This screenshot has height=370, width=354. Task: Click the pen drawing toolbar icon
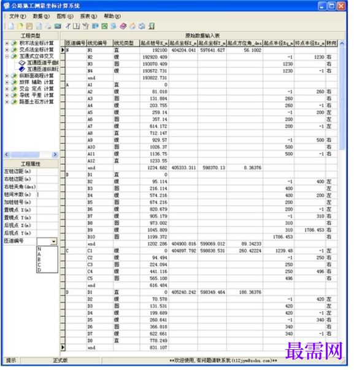pos(68,26)
